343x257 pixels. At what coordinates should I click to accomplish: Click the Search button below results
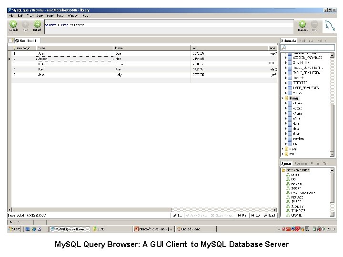[269, 216]
